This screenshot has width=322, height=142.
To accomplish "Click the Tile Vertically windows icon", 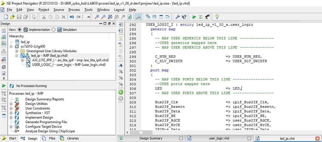I will point(161,17).
